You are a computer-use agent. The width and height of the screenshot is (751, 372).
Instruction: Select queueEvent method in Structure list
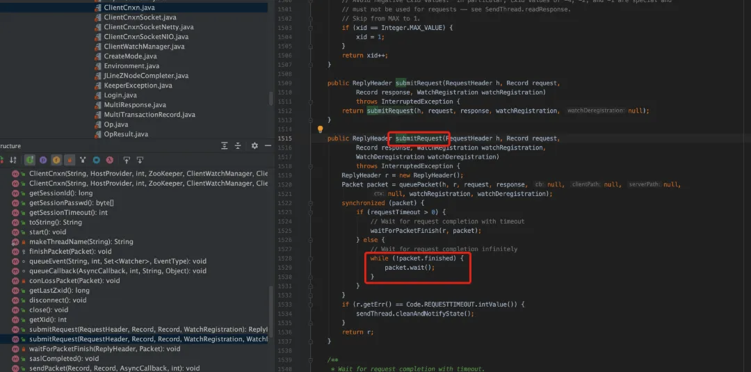[118, 261]
